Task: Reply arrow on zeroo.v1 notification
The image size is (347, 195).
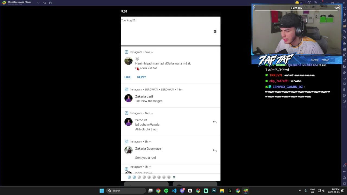Action: (214, 122)
